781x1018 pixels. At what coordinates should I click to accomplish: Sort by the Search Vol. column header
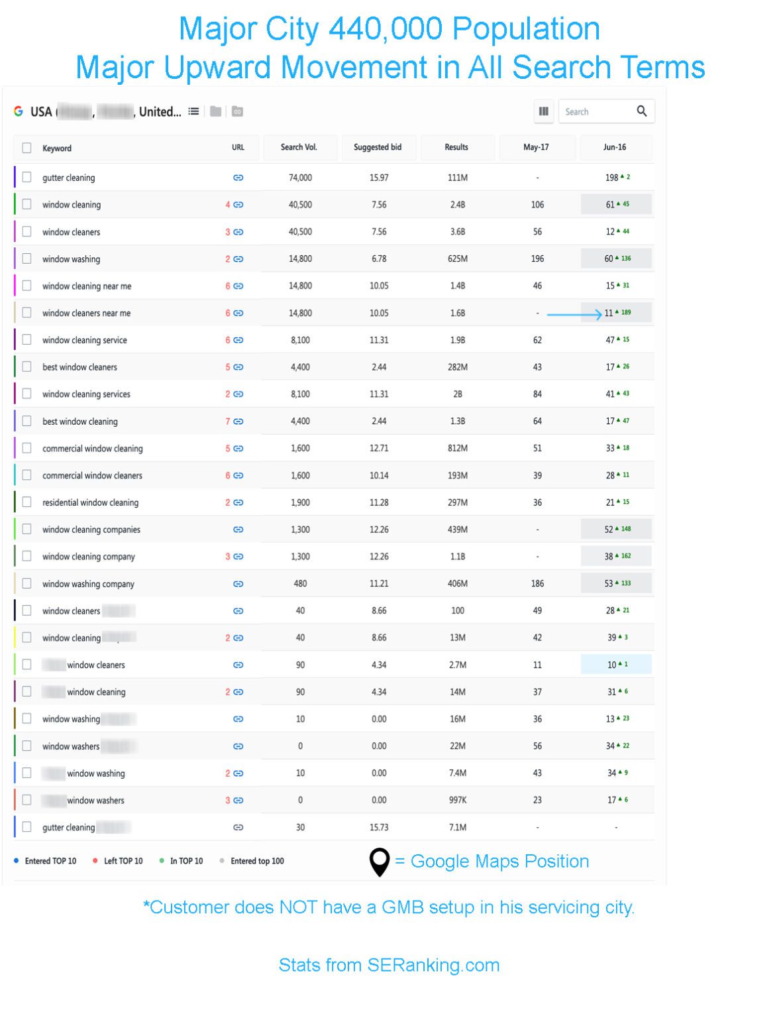(300, 147)
